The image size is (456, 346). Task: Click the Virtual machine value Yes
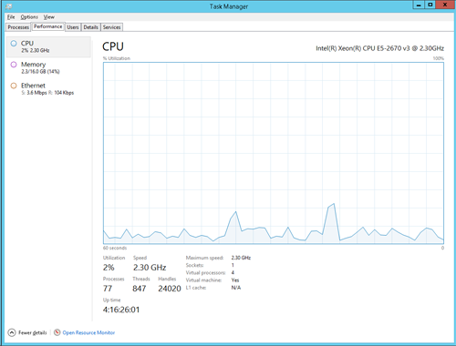[x=235, y=280]
